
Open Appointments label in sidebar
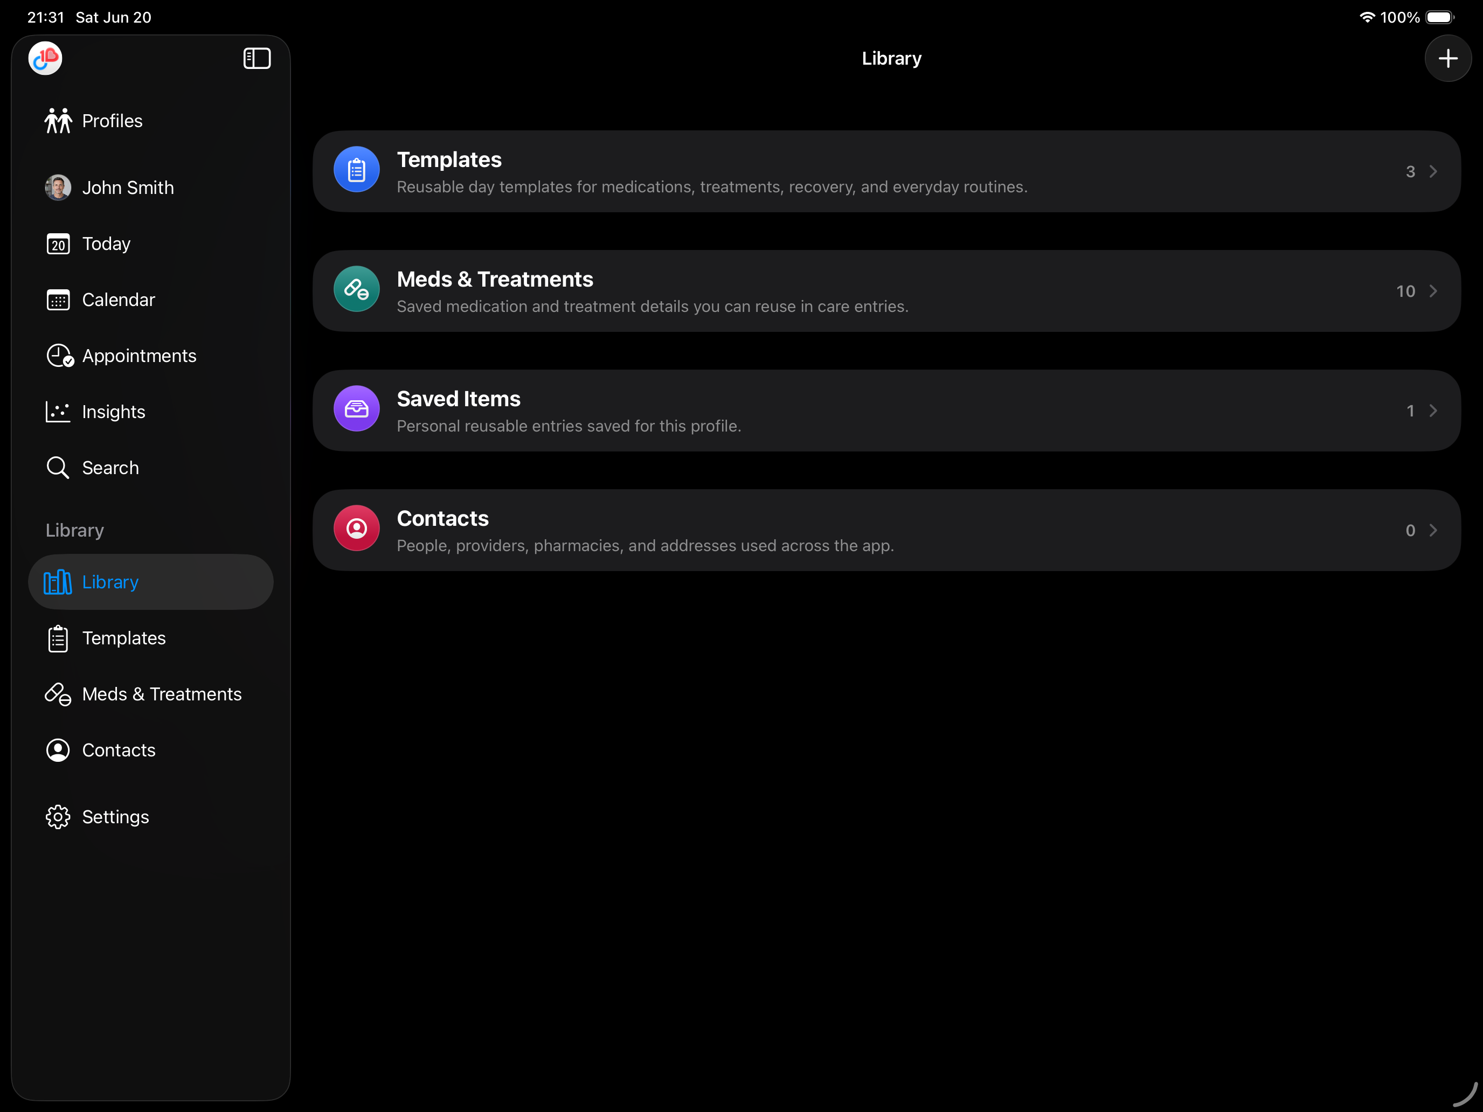point(140,356)
